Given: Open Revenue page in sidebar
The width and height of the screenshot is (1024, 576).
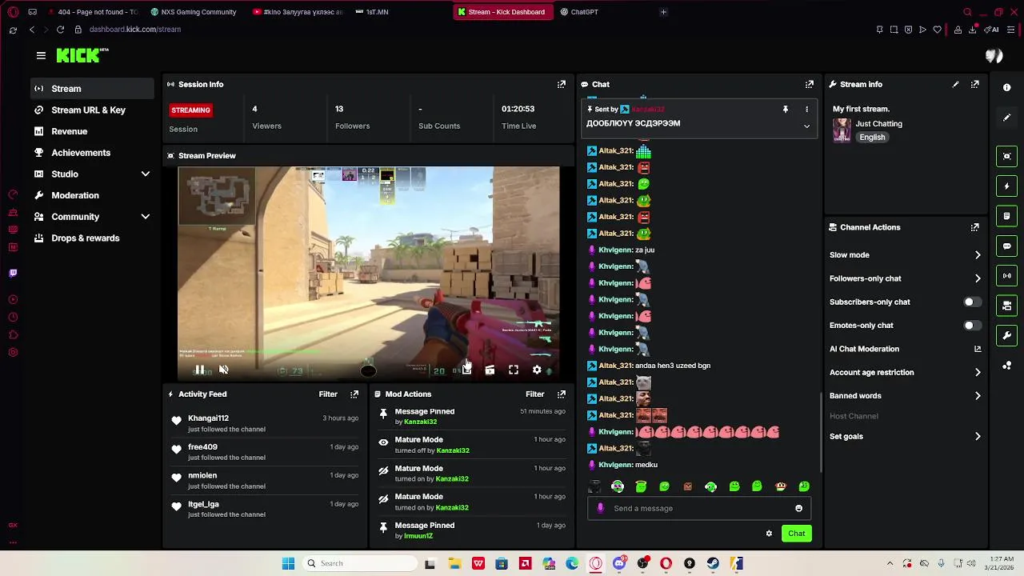Looking at the screenshot, I should [x=92, y=131].
